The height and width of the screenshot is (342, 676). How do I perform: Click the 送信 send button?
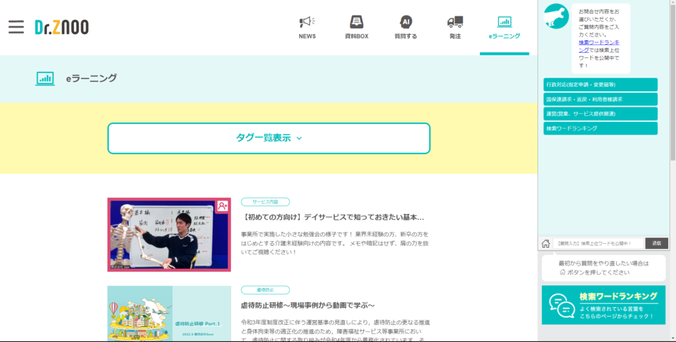pyautogui.click(x=656, y=244)
